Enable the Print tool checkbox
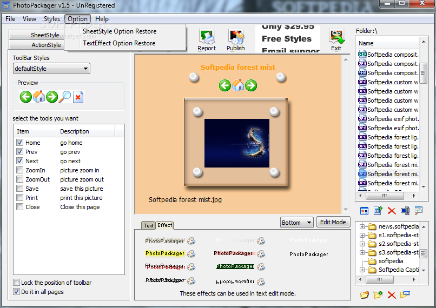This screenshot has width=436, height=308. tap(19, 198)
